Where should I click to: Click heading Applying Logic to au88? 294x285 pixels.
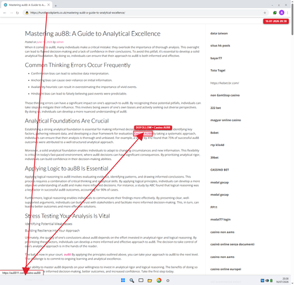[x=66, y=168]
